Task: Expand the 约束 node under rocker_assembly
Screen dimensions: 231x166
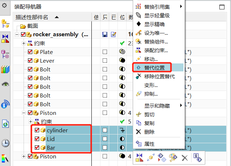Action: (24, 43)
